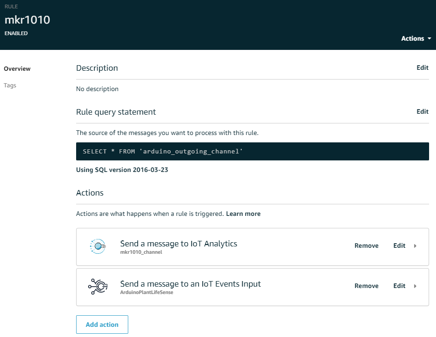Click the IoT Analytics action icon

coord(98,246)
